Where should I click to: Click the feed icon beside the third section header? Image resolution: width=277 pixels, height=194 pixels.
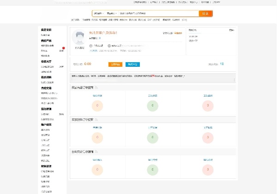tap(96, 152)
